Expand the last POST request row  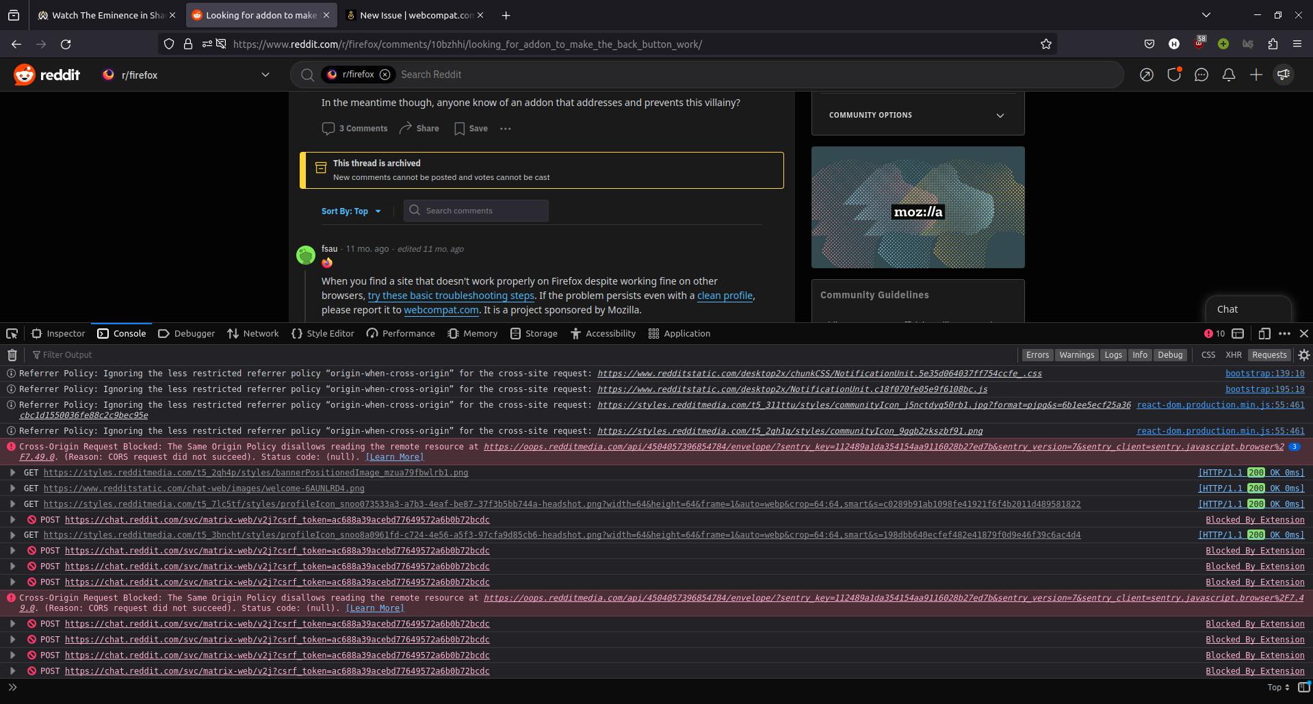12,670
